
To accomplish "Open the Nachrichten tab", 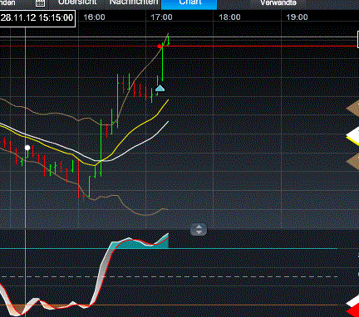I will (134, 2).
